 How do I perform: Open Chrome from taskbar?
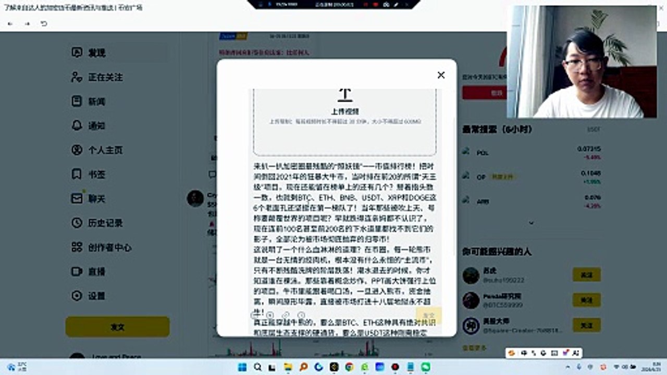point(349,367)
